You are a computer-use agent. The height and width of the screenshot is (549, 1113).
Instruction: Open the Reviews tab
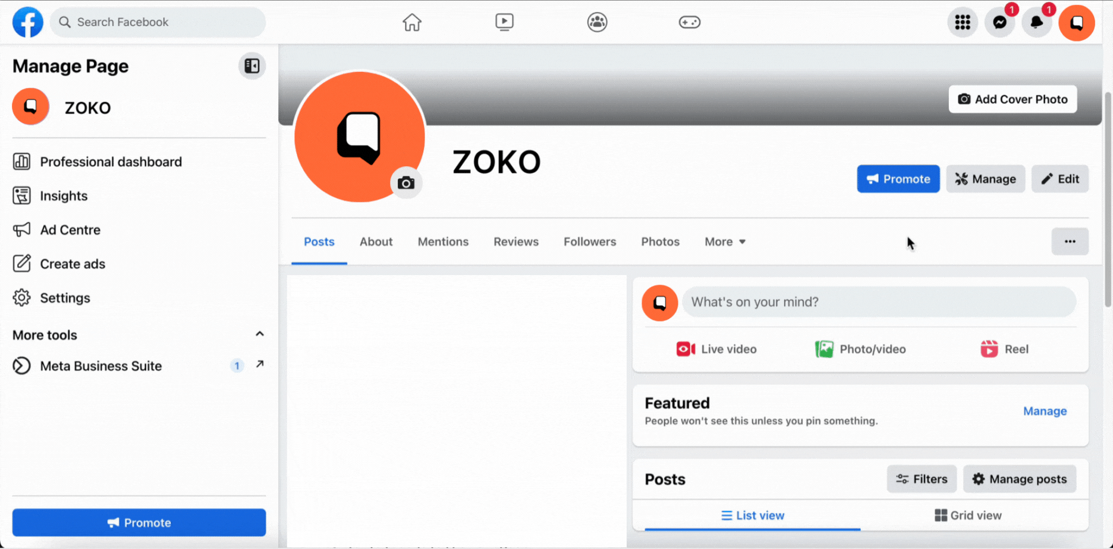(516, 242)
